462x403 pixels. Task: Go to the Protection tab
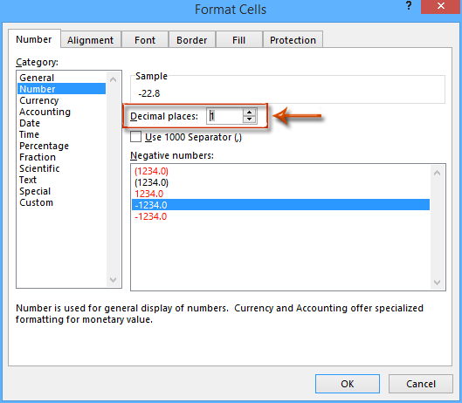point(293,40)
